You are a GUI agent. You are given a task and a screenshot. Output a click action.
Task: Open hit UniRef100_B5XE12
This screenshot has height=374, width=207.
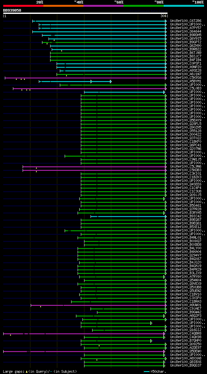pos(186,227)
